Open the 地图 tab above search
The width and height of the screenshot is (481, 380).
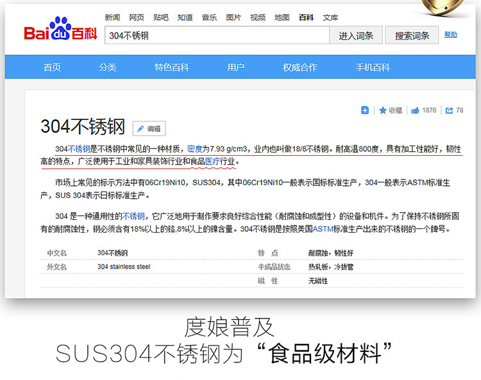pyautogui.click(x=282, y=17)
